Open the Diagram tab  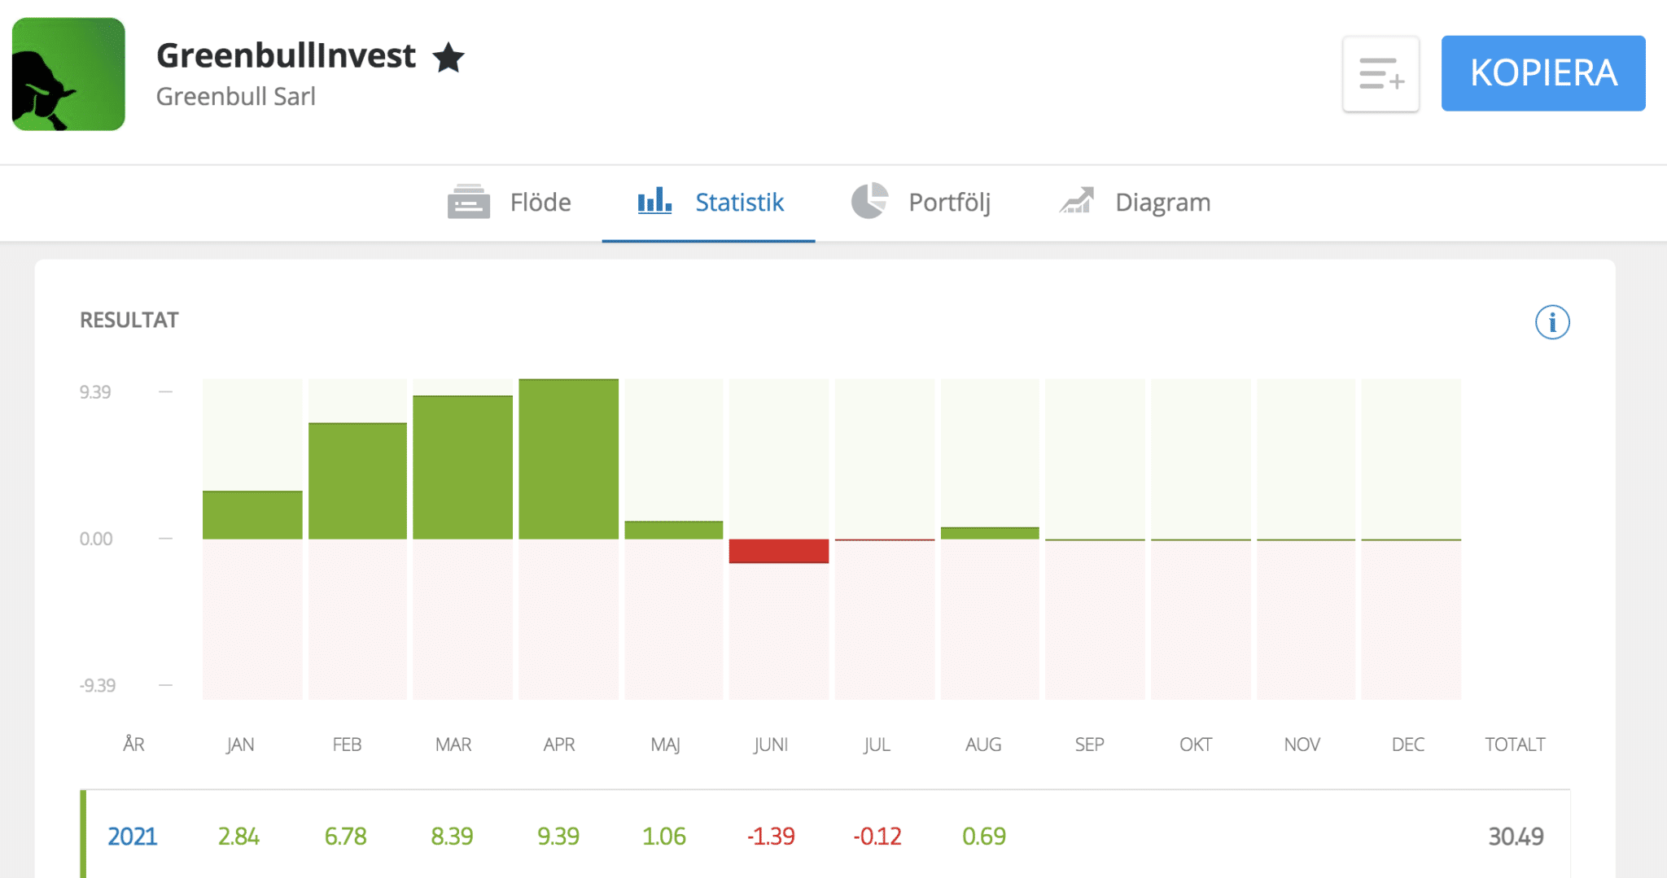coord(1162,202)
